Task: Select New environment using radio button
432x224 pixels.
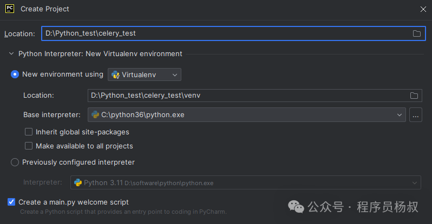Action: point(15,74)
